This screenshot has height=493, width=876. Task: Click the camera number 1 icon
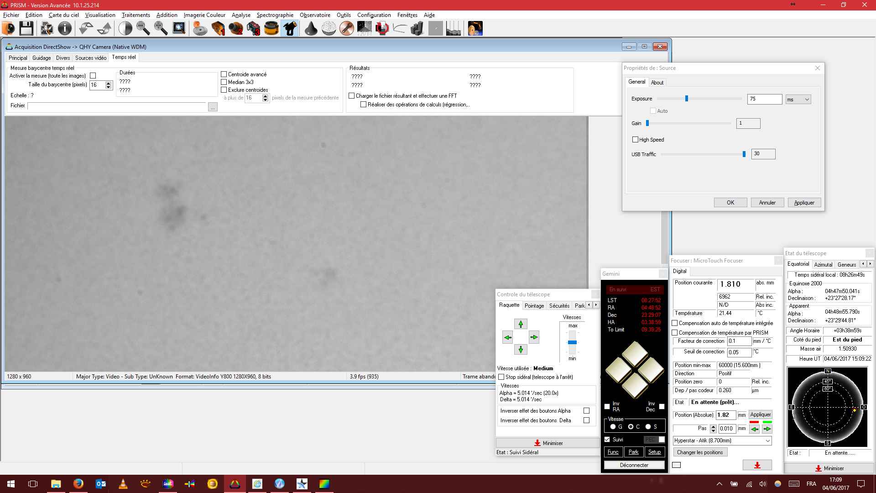coord(218,28)
